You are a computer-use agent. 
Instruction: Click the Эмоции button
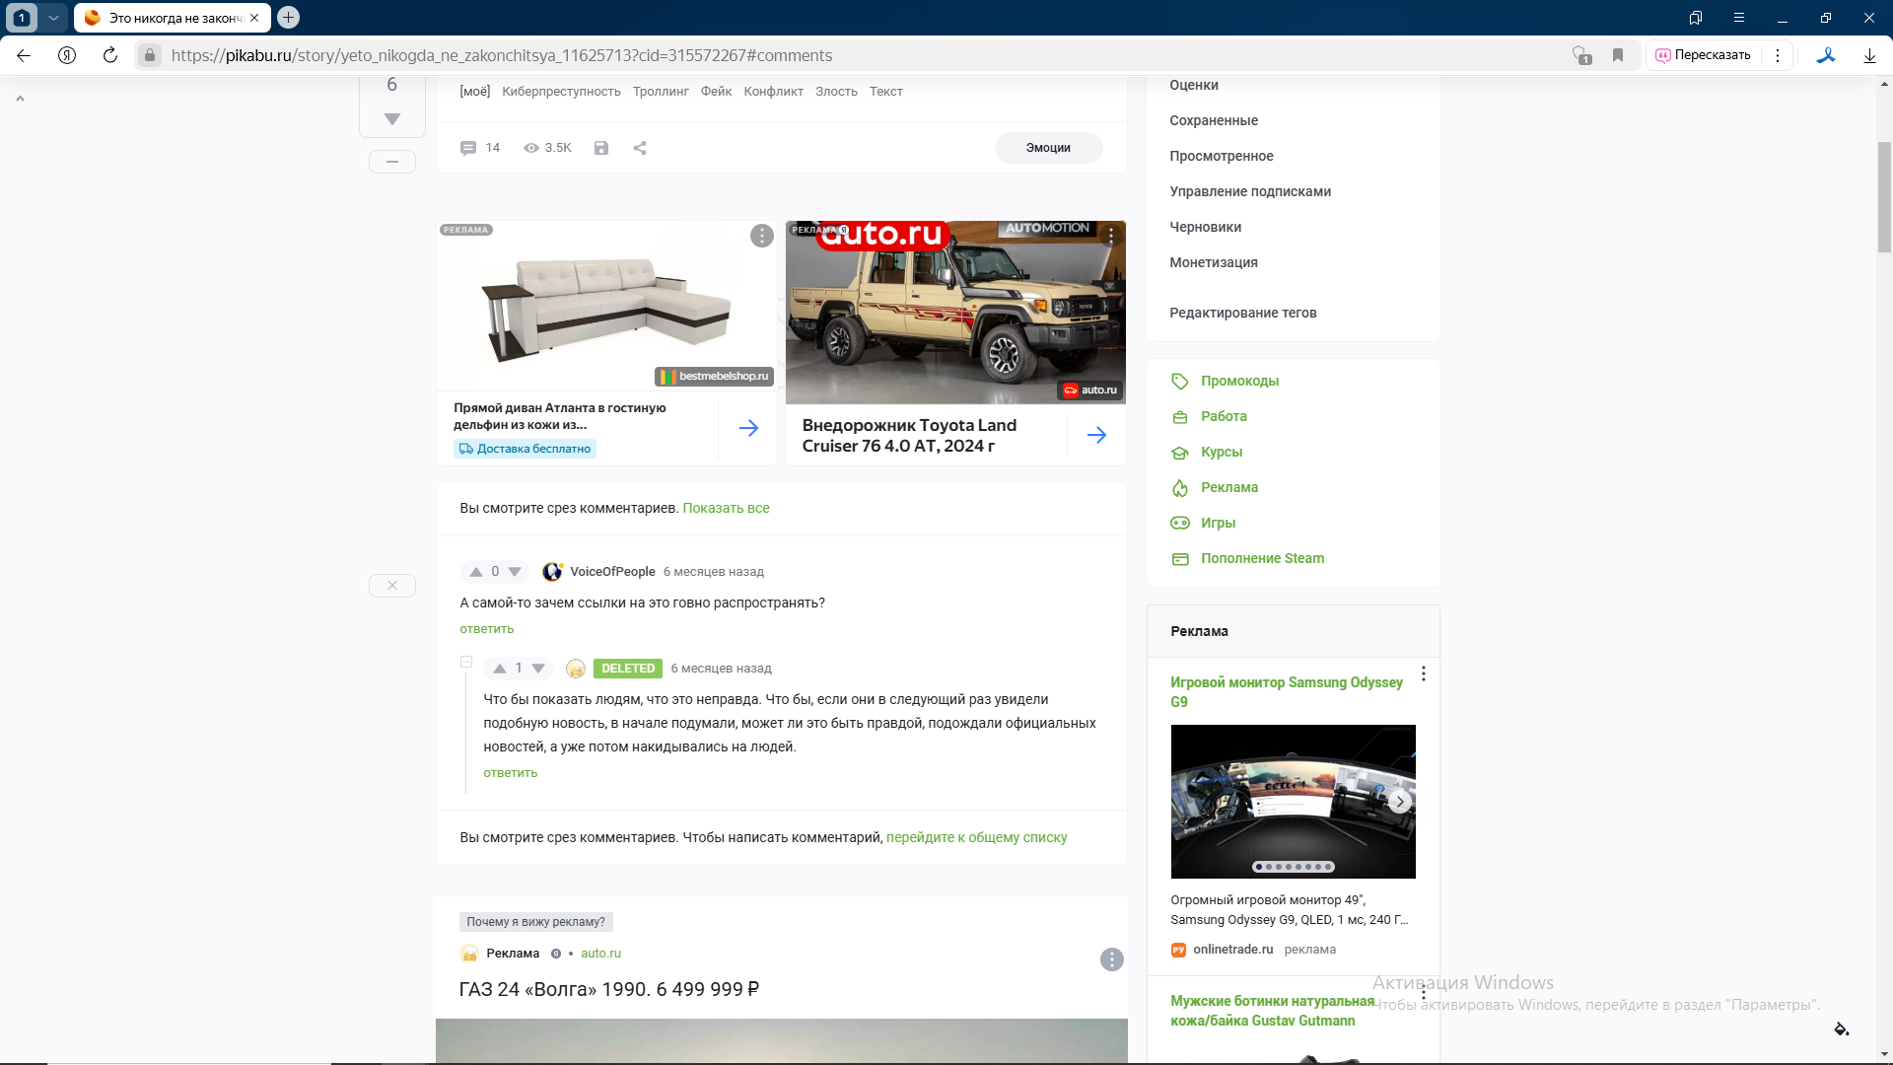pyautogui.click(x=1048, y=148)
